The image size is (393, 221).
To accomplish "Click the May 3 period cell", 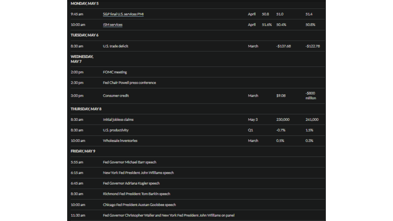I will (253, 120).
